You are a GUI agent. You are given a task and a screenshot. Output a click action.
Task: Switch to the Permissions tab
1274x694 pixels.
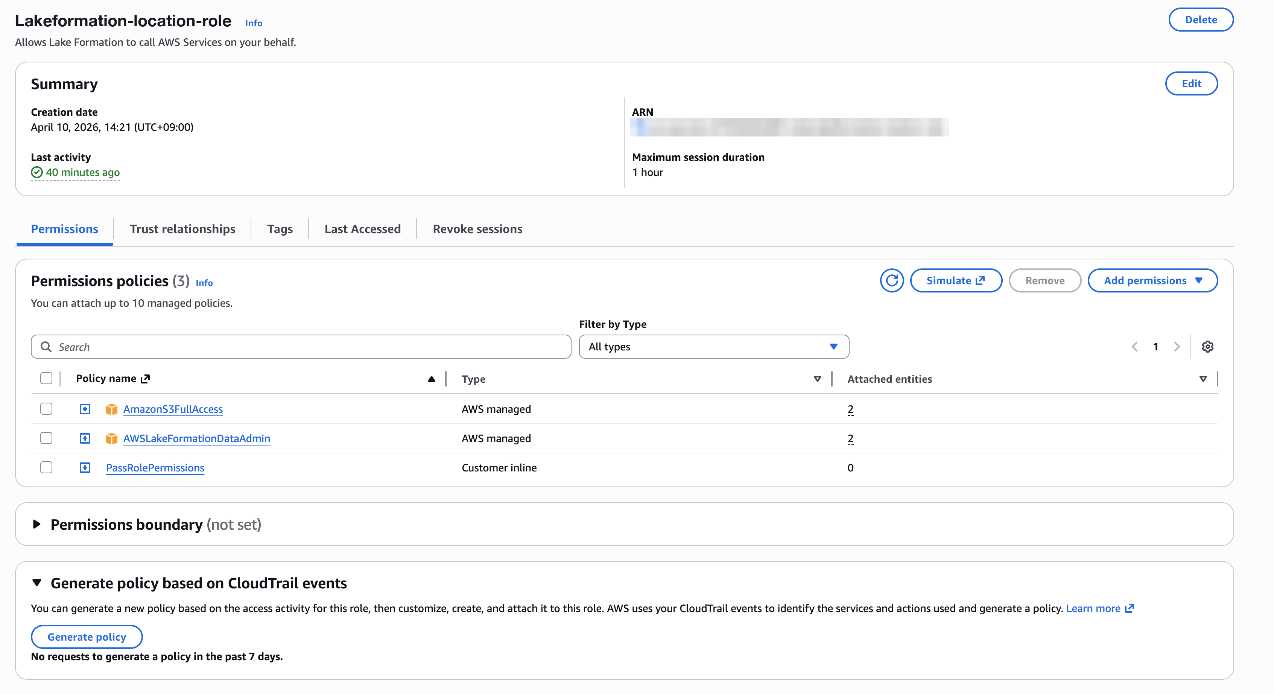[x=65, y=229]
